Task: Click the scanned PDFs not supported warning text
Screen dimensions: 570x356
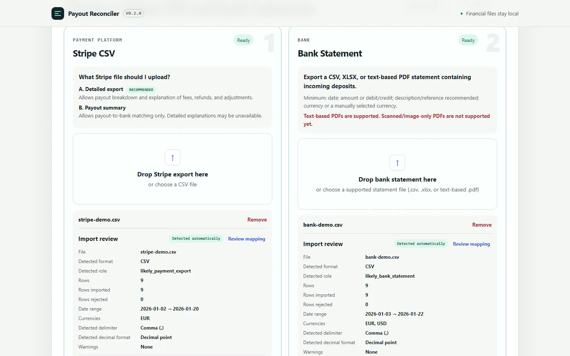Action: 397,120
